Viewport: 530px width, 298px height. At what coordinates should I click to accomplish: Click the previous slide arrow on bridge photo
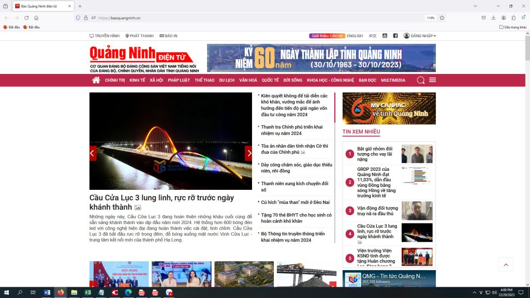[x=92, y=153]
